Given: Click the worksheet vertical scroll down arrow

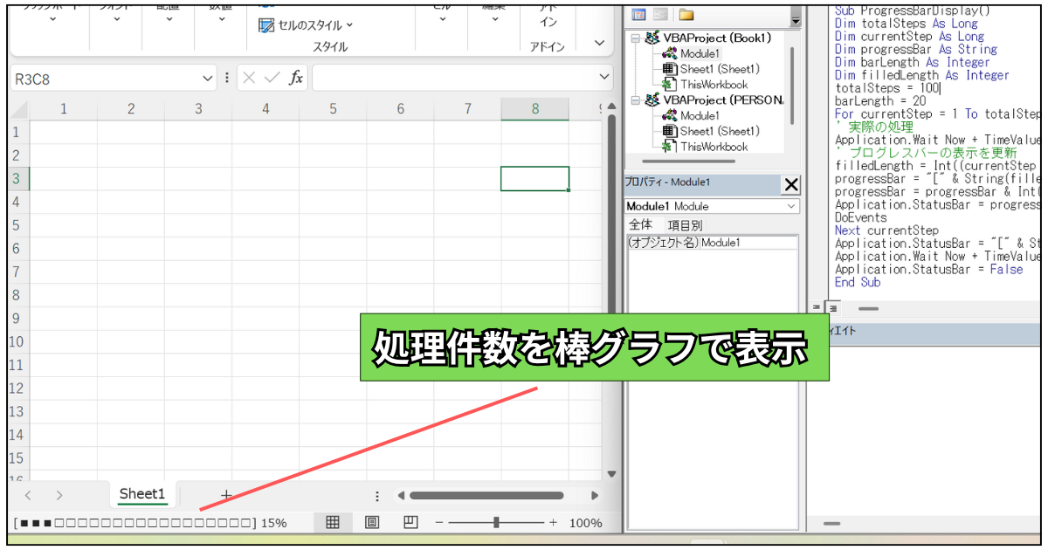Looking at the screenshot, I should 611,475.
